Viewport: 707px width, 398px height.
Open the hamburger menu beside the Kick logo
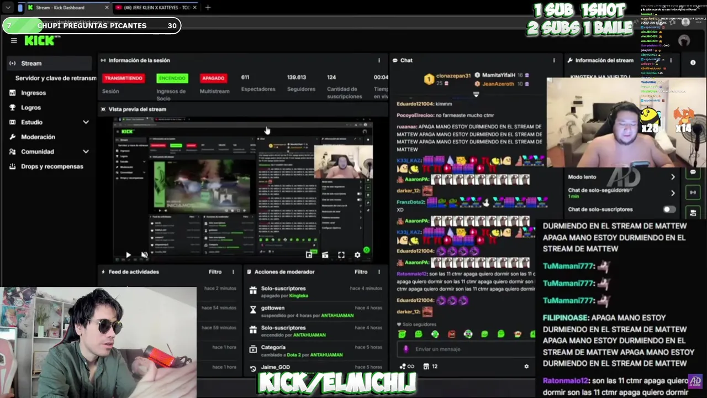(14, 40)
